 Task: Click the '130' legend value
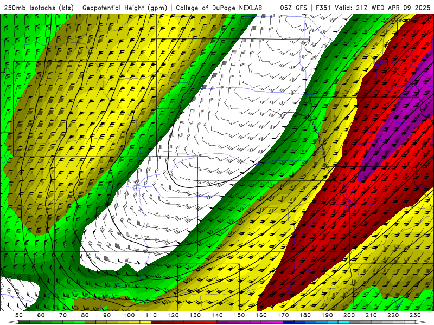(195, 315)
